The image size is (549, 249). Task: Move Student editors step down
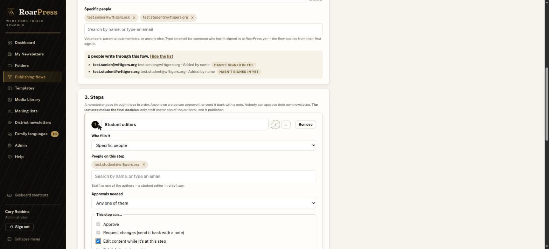pos(286,125)
